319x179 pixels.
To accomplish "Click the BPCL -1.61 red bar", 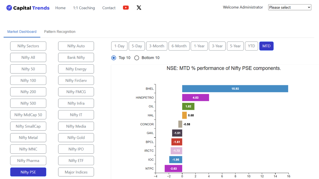I will pyautogui.click(x=177, y=142).
